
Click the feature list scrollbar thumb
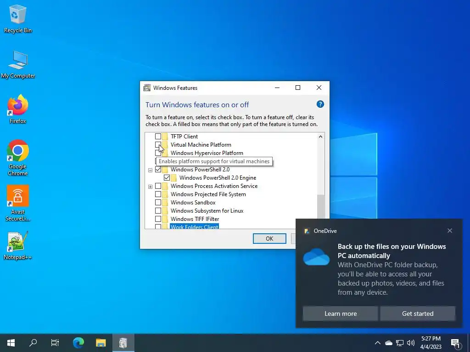coord(320,207)
